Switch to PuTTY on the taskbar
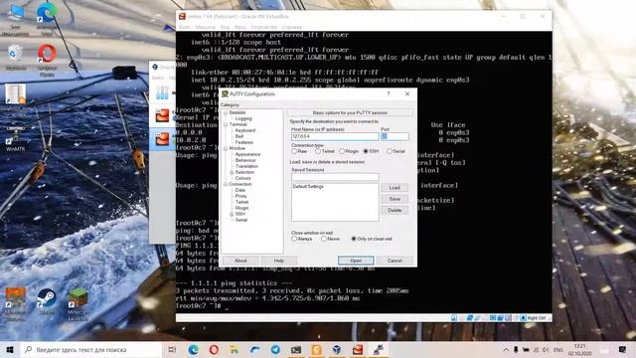 click(378, 349)
